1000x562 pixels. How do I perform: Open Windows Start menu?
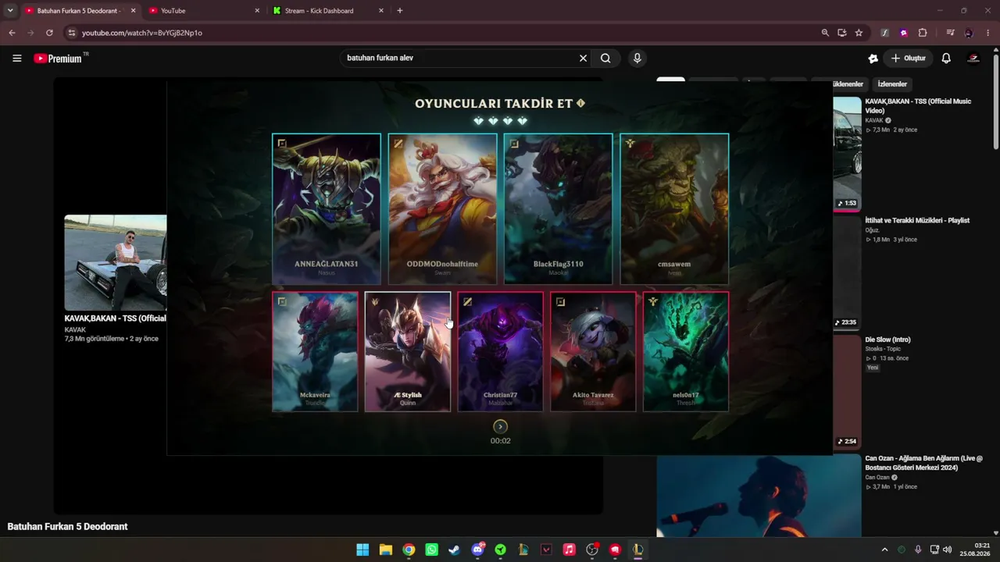(x=362, y=550)
